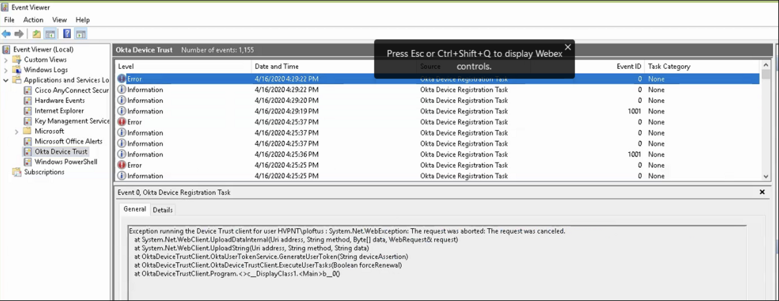Switch to the Details tab
This screenshot has width=779, height=301.
pos(163,210)
